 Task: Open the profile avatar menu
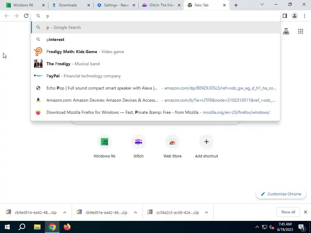295,16
